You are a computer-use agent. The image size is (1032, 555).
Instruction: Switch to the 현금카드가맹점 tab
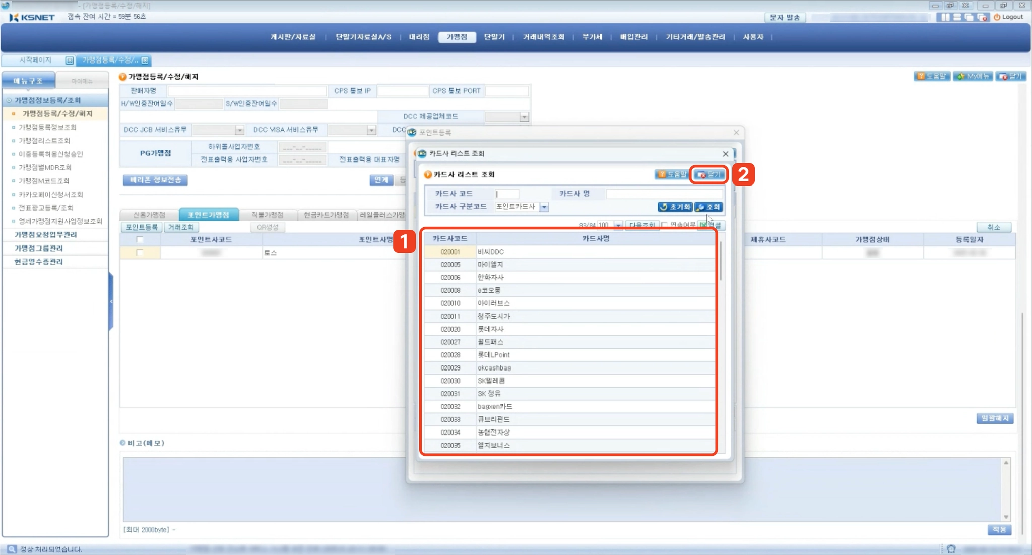[x=326, y=215]
